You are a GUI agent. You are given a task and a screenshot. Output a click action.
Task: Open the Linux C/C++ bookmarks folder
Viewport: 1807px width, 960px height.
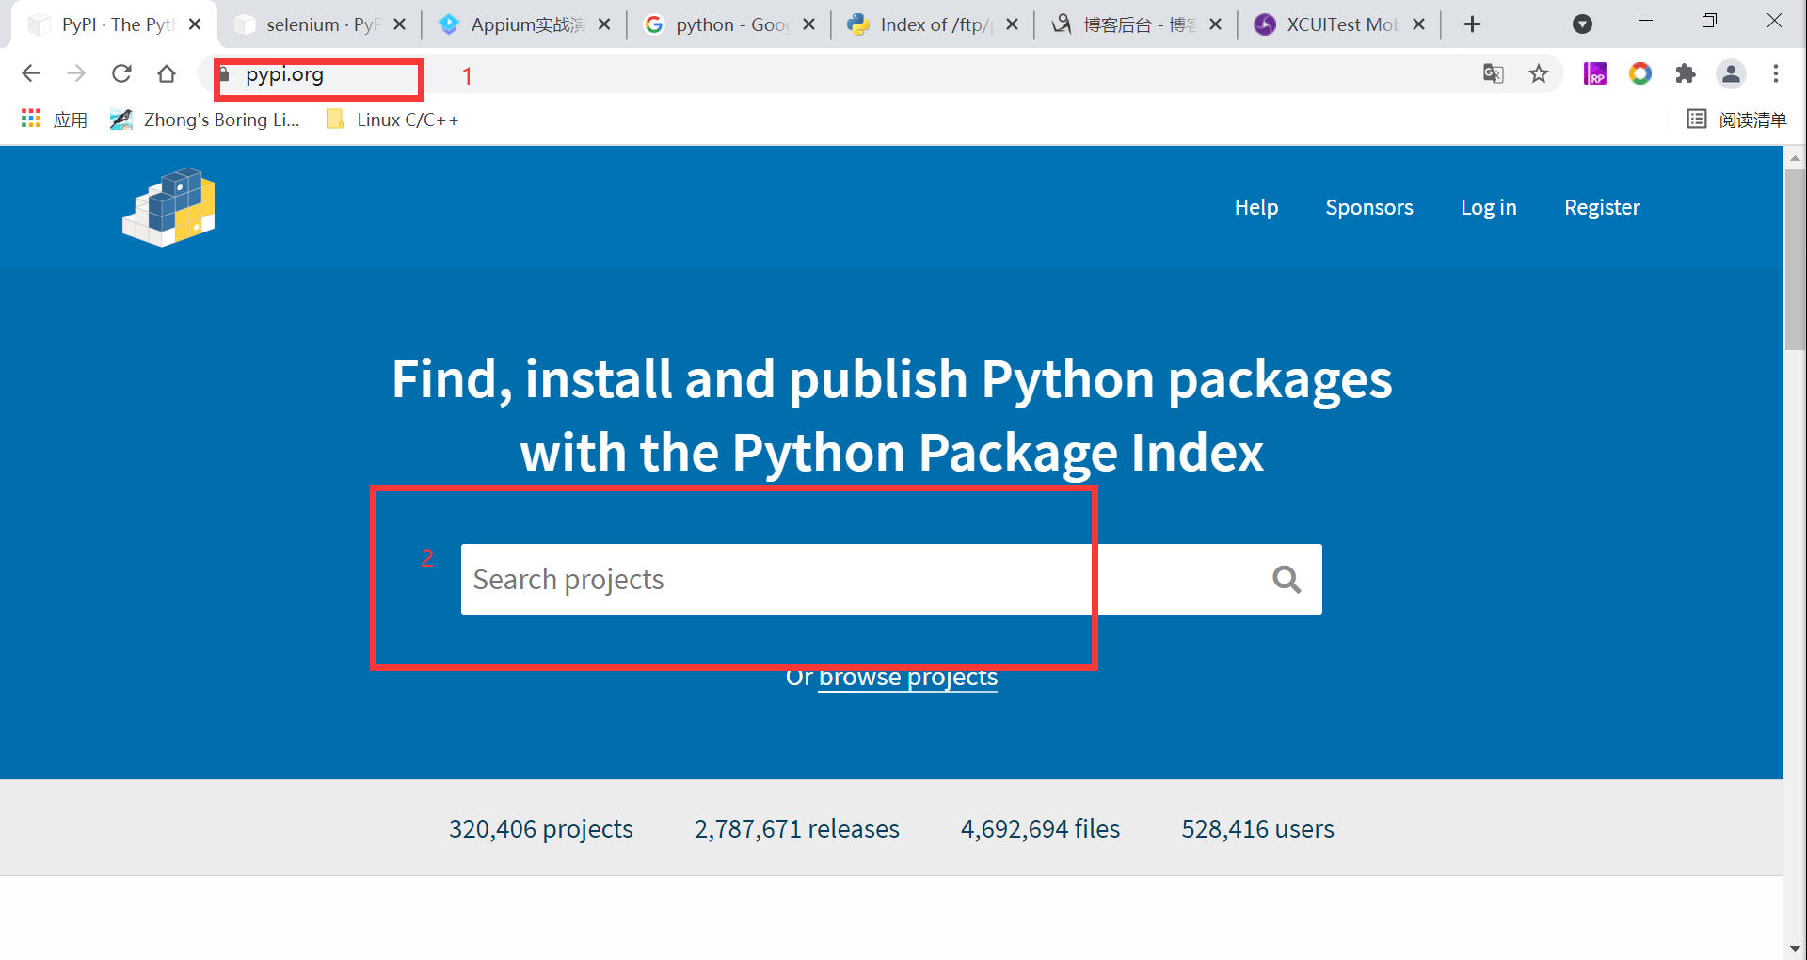point(393,120)
